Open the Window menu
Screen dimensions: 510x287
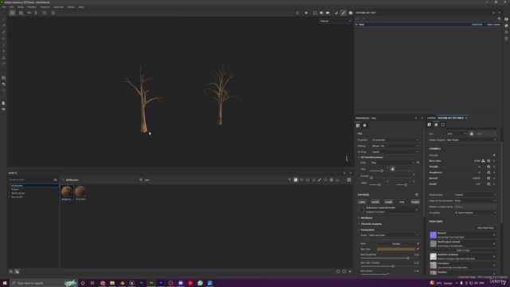[32, 7]
